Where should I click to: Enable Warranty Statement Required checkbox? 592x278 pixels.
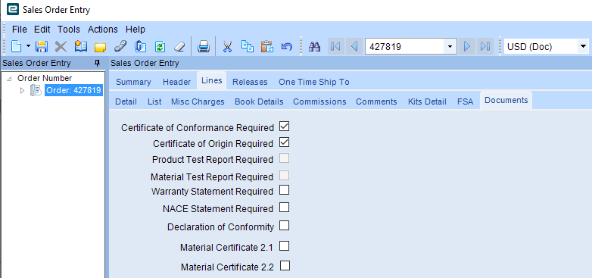coord(285,189)
